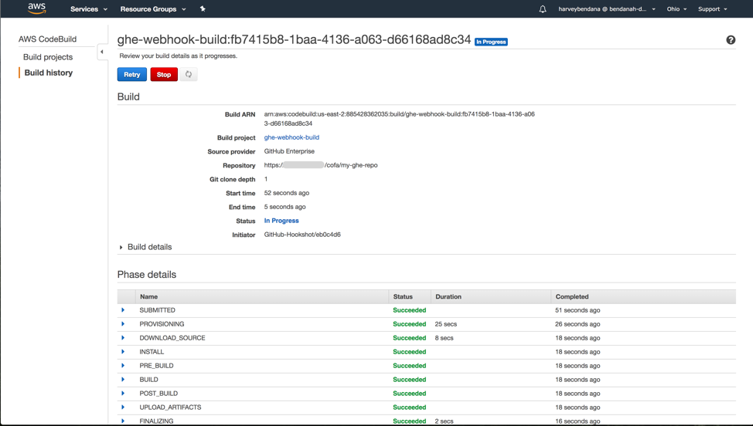Click the pin shortcuts icon

click(x=203, y=8)
